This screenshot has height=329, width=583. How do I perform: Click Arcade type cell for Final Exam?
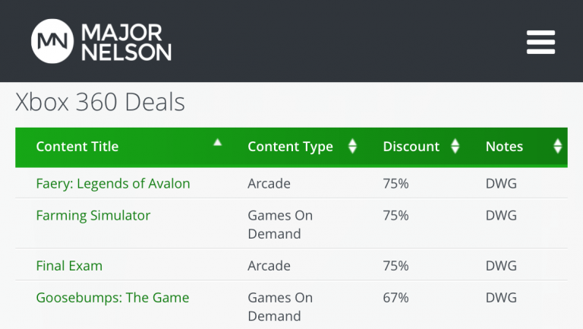point(269,265)
